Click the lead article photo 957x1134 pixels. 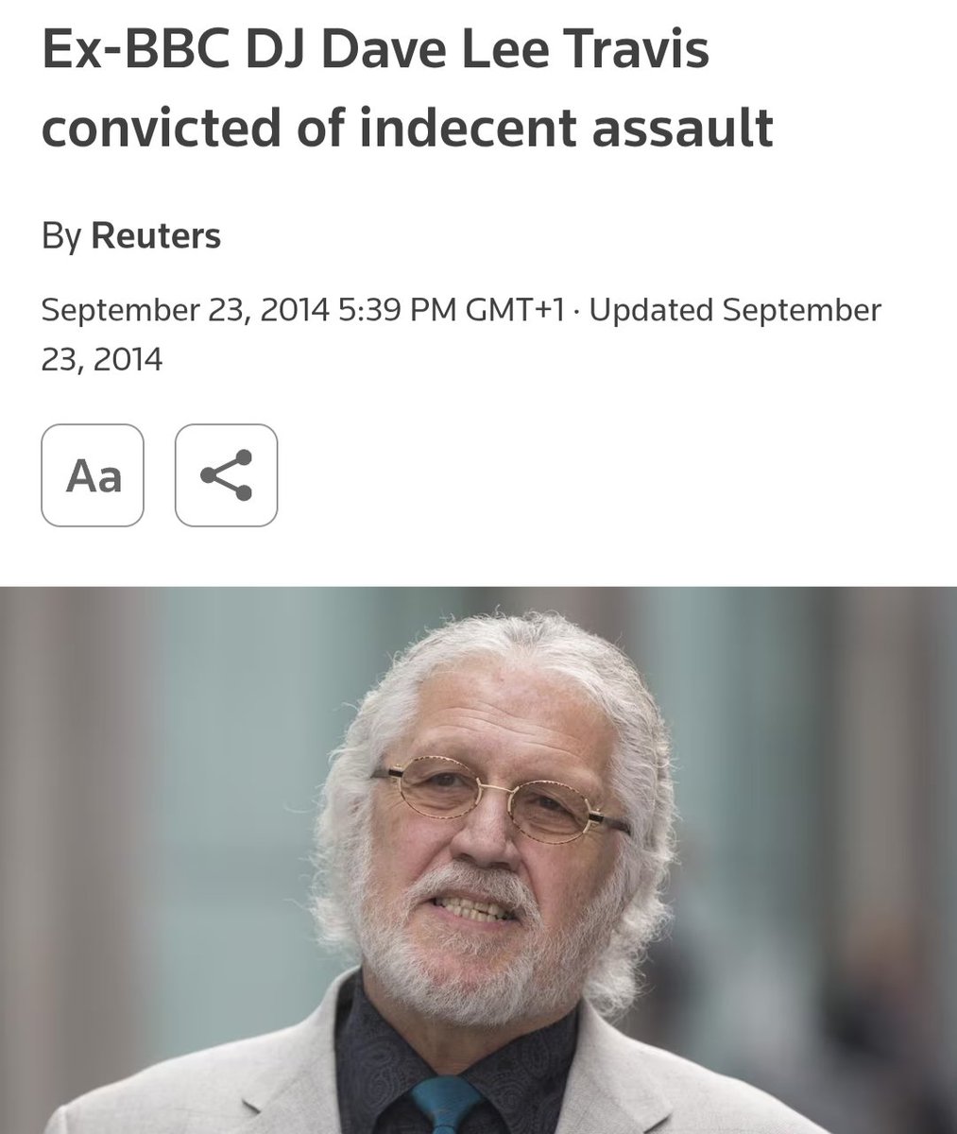click(478, 860)
